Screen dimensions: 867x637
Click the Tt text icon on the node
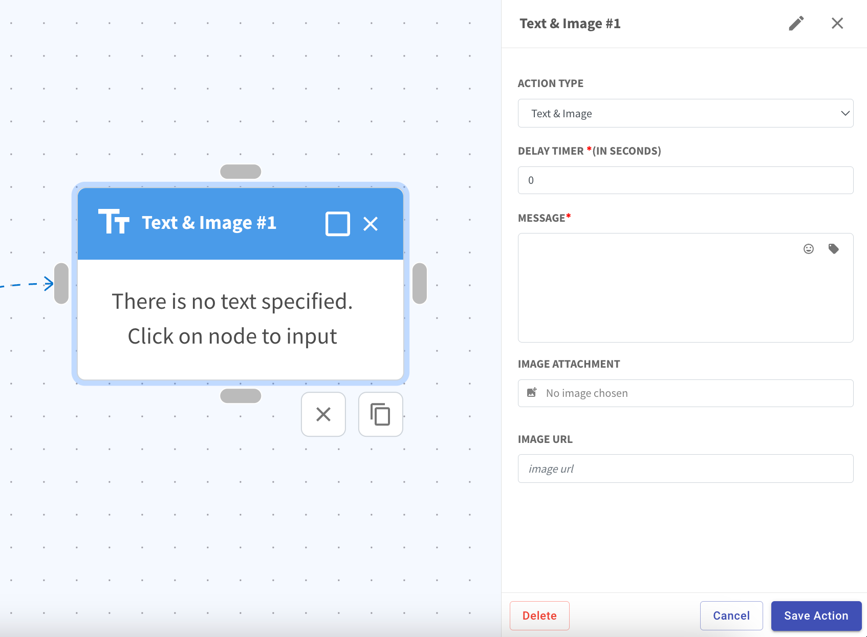(x=114, y=222)
